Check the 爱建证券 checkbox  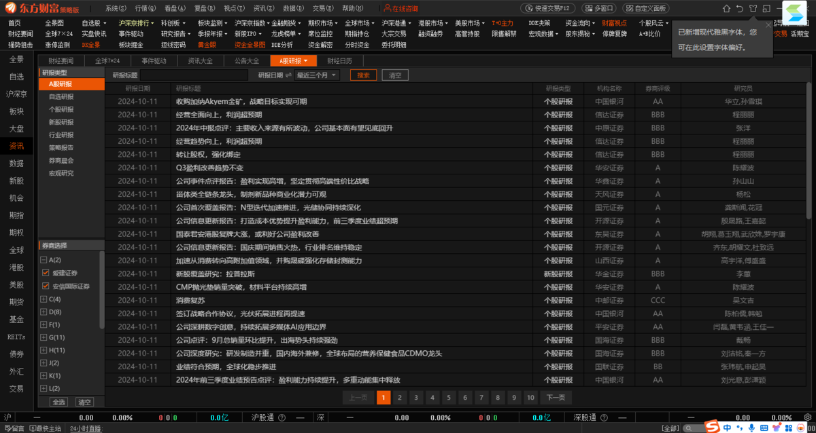(x=46, y=272)
